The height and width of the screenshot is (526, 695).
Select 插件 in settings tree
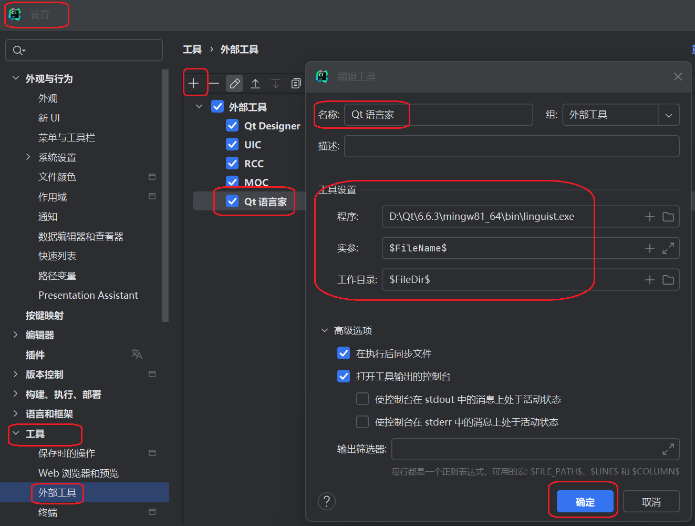click(35, 355)
